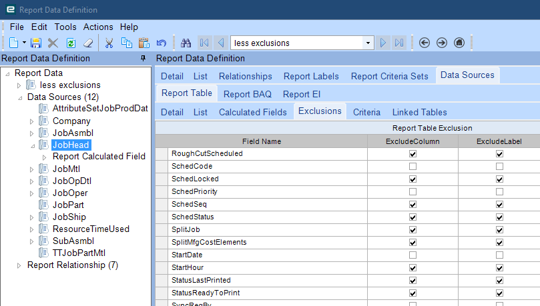Open the Help menu
The image size is (540, 306).
coord(129,27)
